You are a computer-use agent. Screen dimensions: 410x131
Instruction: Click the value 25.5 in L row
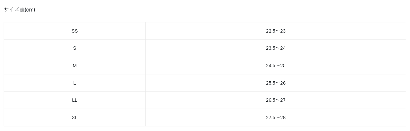270,83
